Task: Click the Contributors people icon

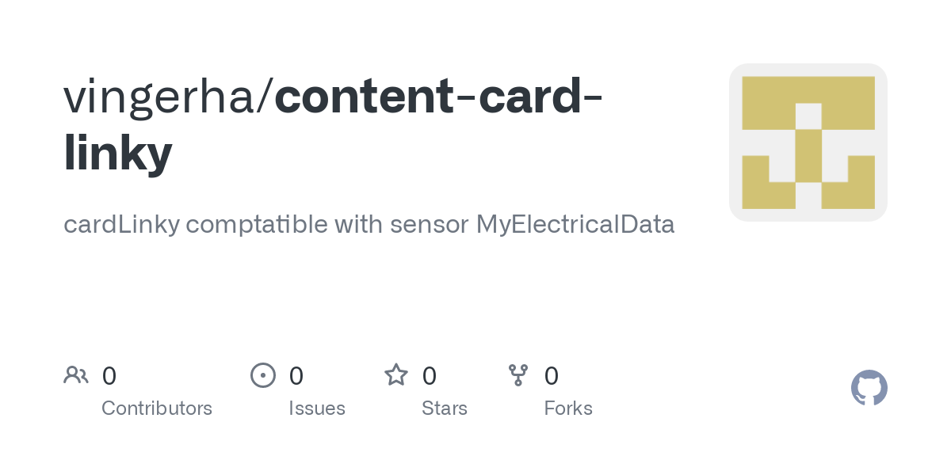Action: click(x=76, y=375)
